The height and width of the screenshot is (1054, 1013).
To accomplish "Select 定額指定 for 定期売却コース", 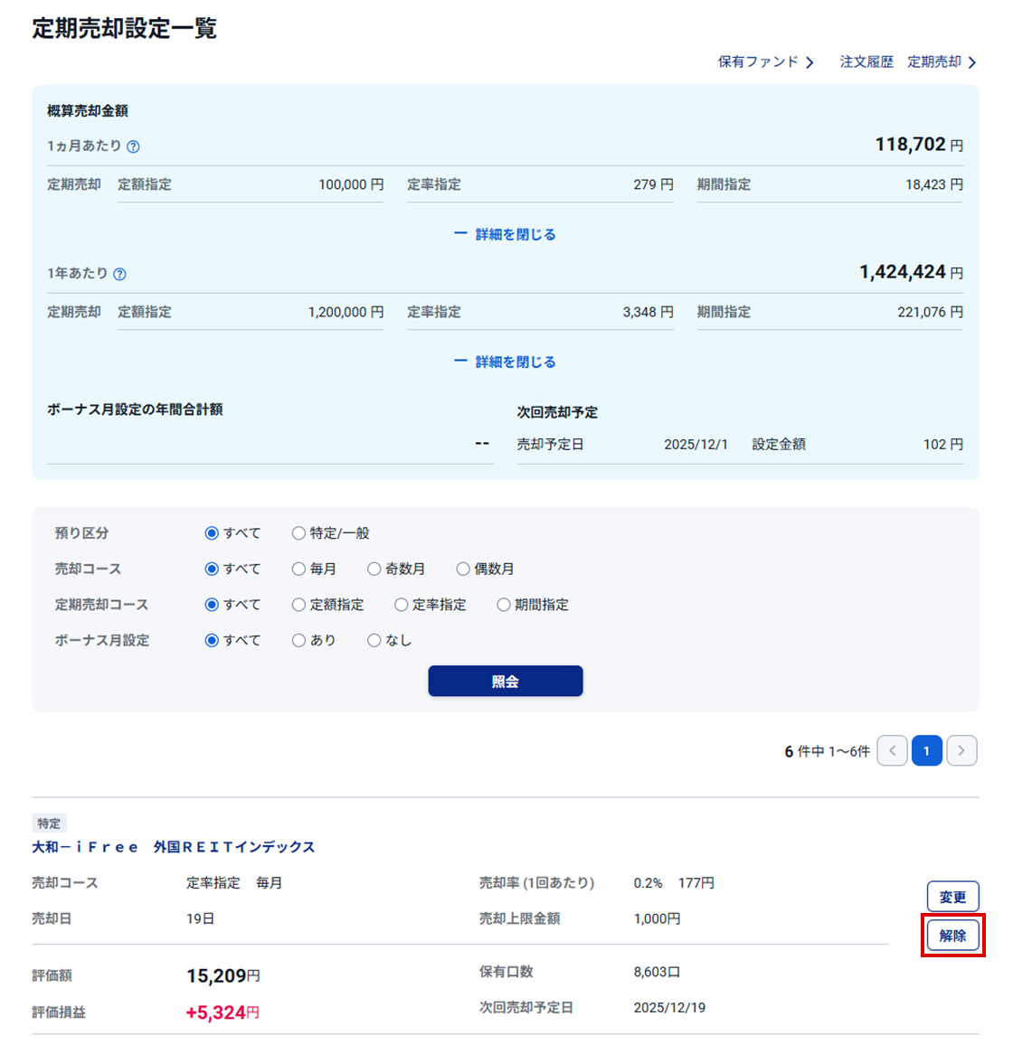I will pyautogui.click(x=298, y=605).
